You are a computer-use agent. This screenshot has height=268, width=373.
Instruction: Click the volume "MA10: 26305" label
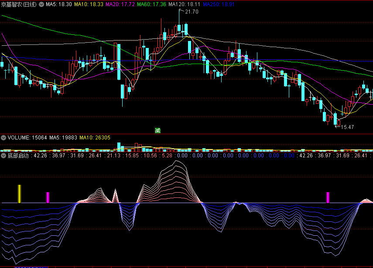95,138
